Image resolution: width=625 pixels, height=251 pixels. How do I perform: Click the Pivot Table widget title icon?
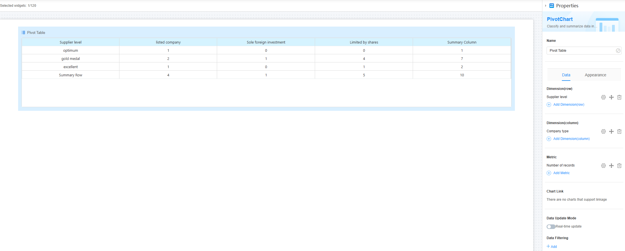pos(23,33)
